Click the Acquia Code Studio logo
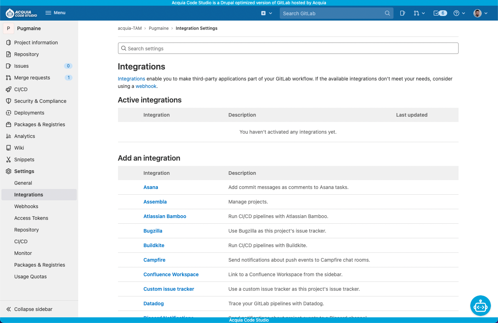The image size is (498, 323). 21,13
